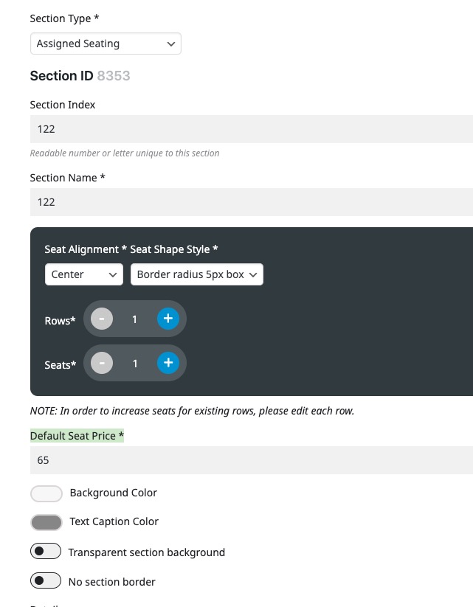Increase Rows with the blue plus button
The image size is (473, 607).
168,319
